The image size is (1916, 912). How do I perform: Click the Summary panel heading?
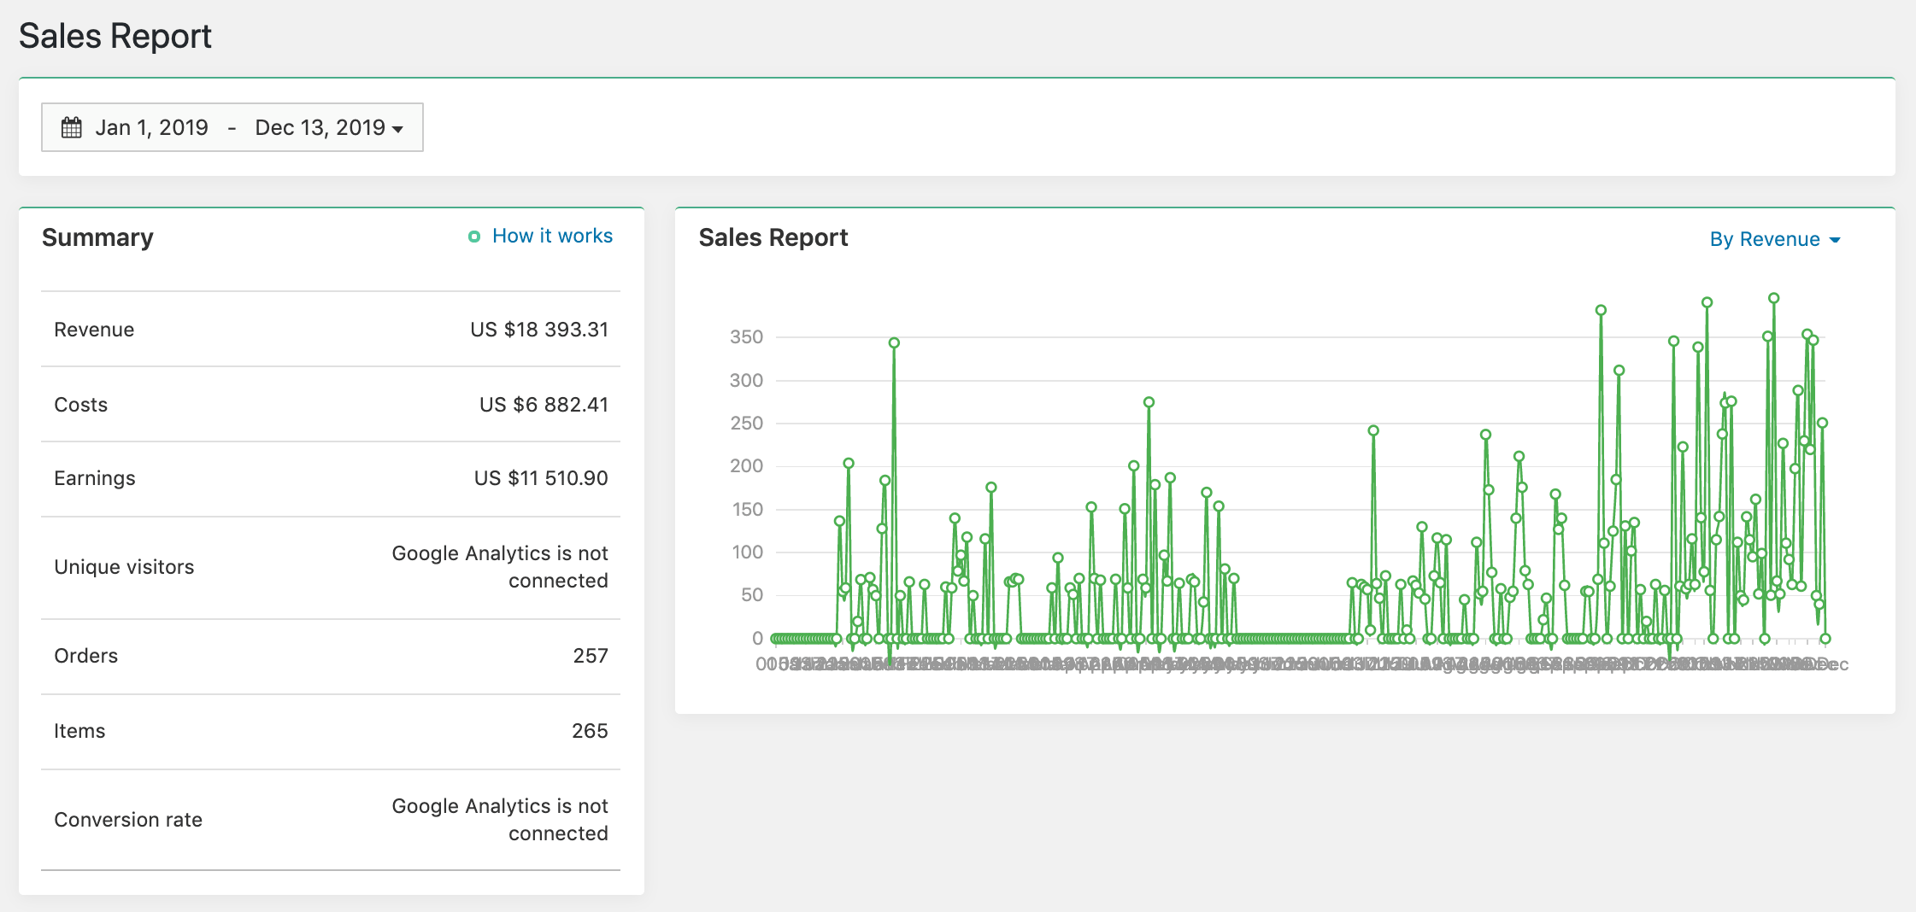point(97,237)
